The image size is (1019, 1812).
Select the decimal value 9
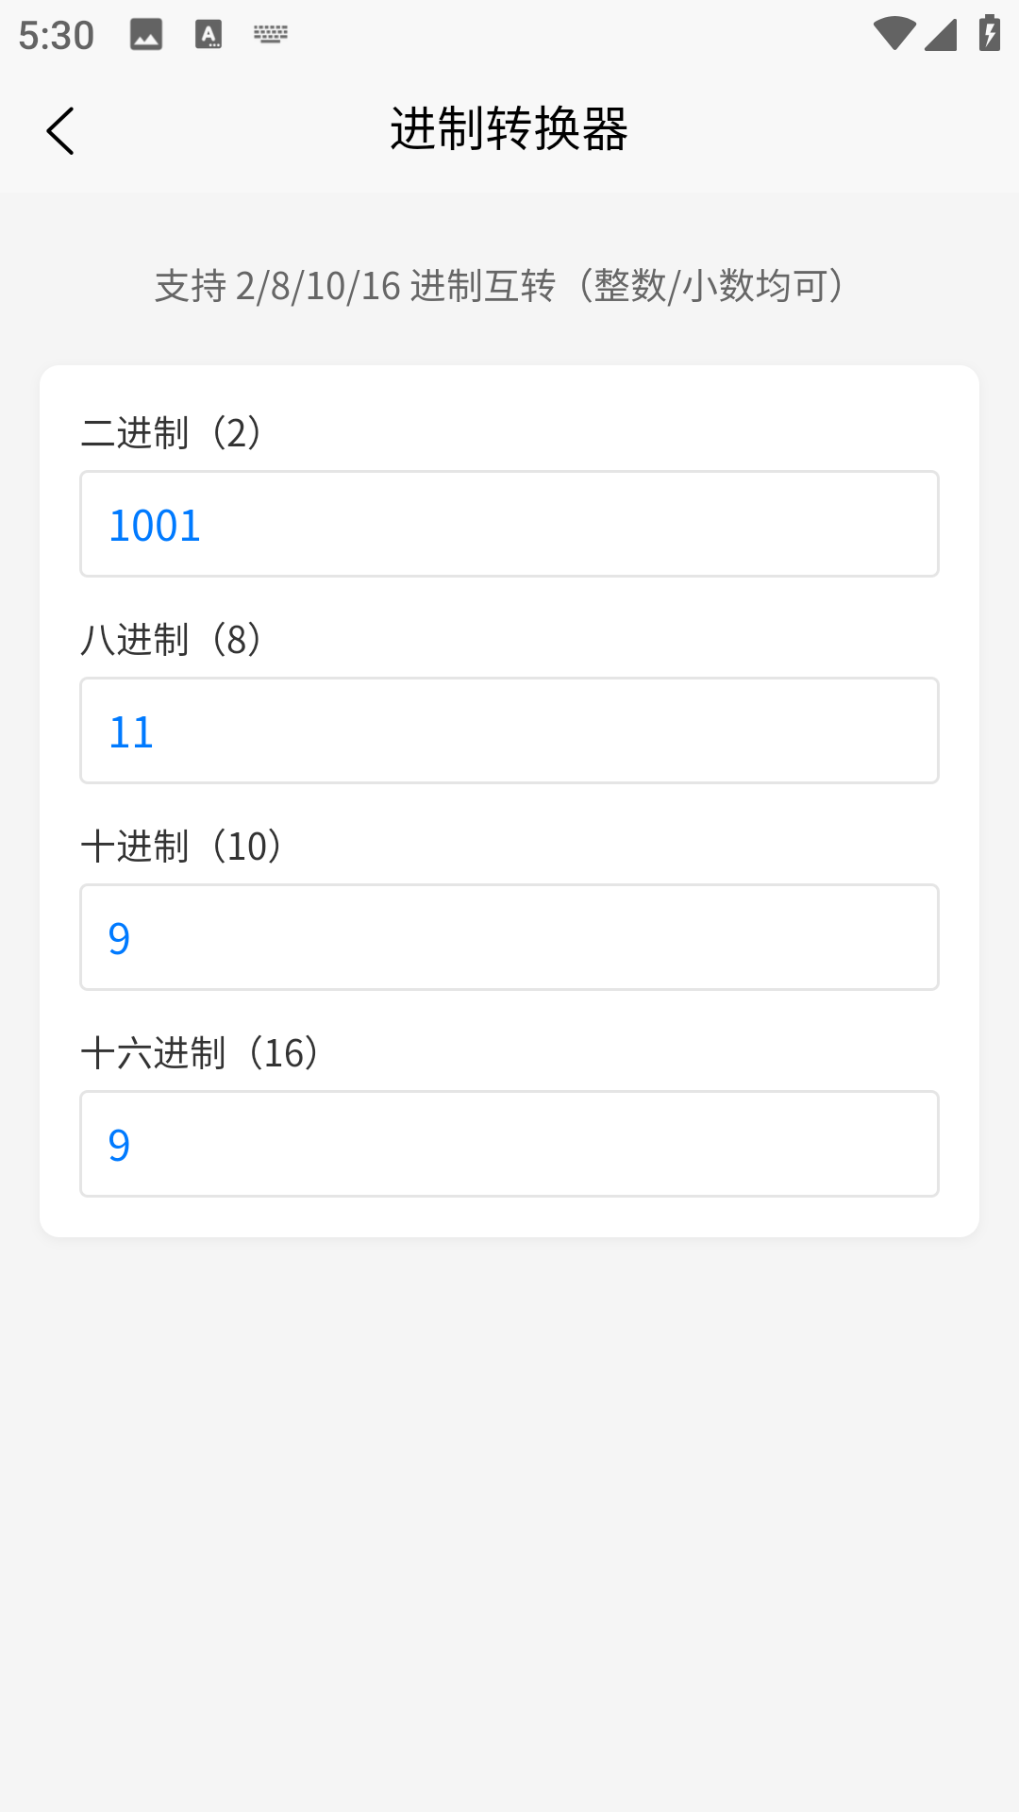click(x=119, y=937)
